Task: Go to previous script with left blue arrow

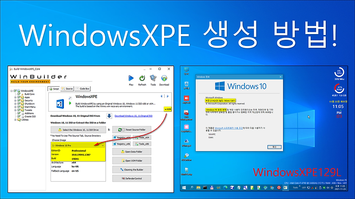Action: click(x=162, y=96)
